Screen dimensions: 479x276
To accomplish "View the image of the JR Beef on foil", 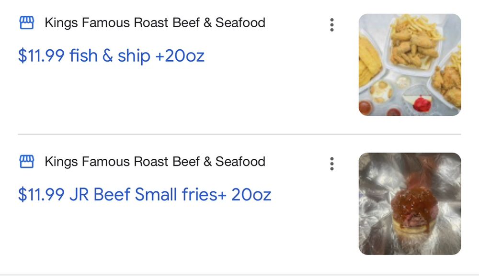I will click(x=410, y=204).
